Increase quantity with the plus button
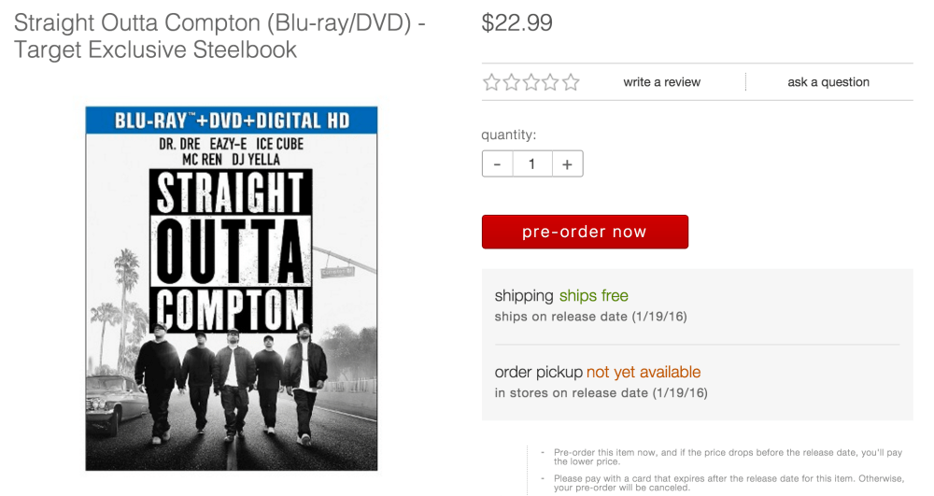Viewport: 934px width, 496px height. pos(567,164)
